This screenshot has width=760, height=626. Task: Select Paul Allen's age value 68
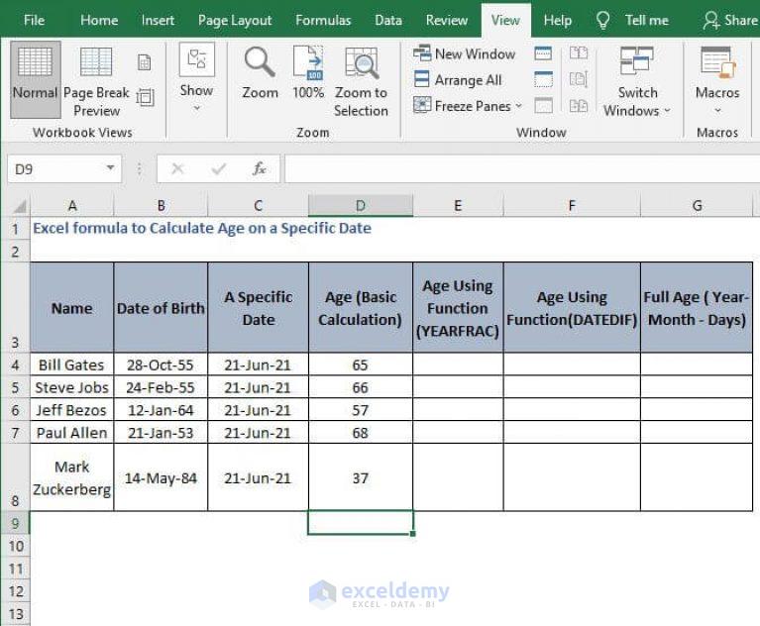click(x=360, y=433)
